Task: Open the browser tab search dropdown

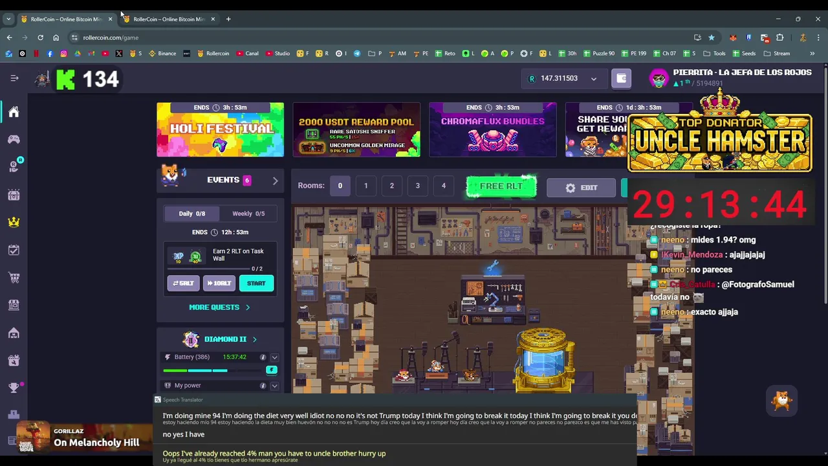Action: coord(8,19)
